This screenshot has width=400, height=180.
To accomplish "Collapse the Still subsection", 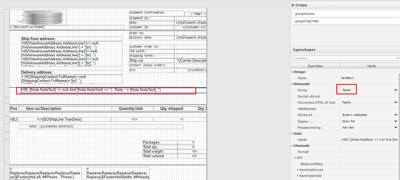I will point(295,158).
